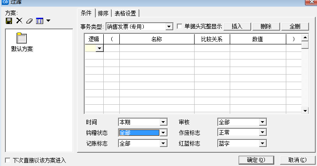Click the condition grid scrollbar down arrow

pyautogui.click(x=305, y=111)
